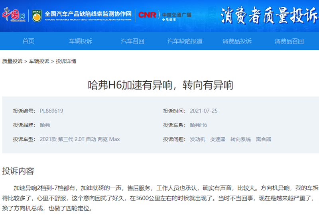The width and height of the screenshot is (319, 215).
Task: Click the 投诉车型 field label
Action: click(x=24, y=139)
